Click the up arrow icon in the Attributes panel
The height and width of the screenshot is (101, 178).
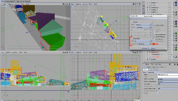point(175,64)
